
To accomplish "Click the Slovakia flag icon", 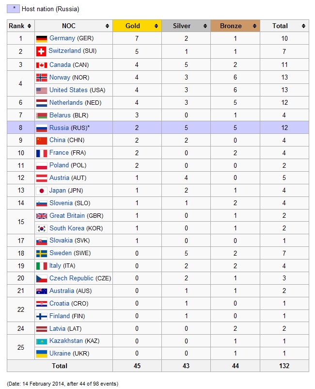I will [42, 241].
